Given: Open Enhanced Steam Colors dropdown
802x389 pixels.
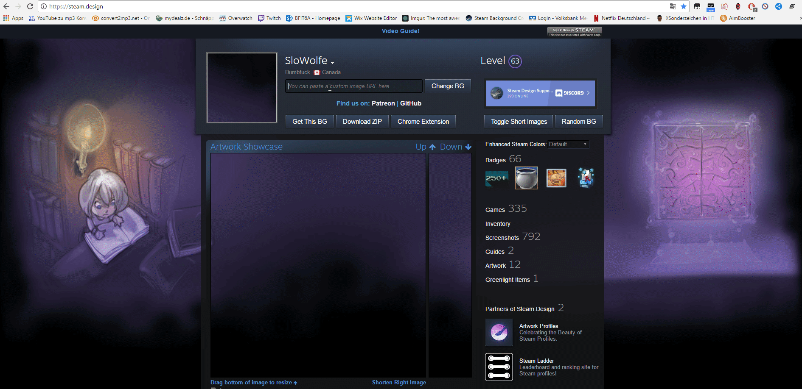Looking at the screenshot, I should [568, 144].
